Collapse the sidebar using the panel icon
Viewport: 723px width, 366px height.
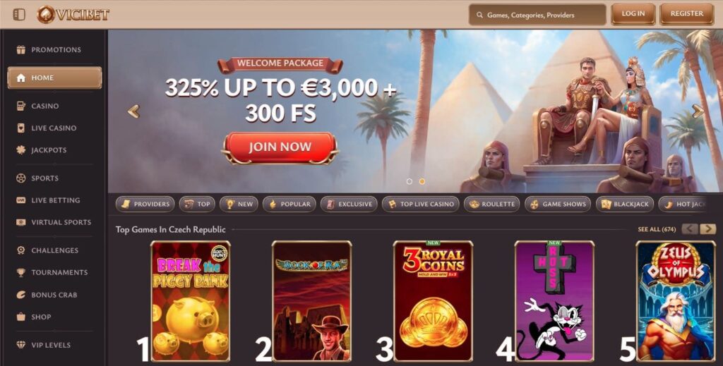(19, 14)
